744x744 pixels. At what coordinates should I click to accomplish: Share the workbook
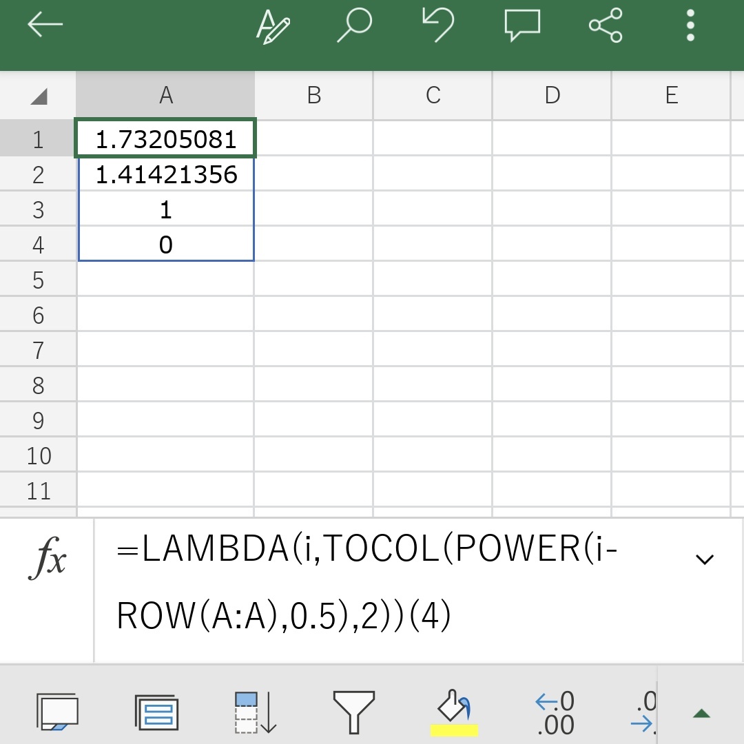pos(606,25)
